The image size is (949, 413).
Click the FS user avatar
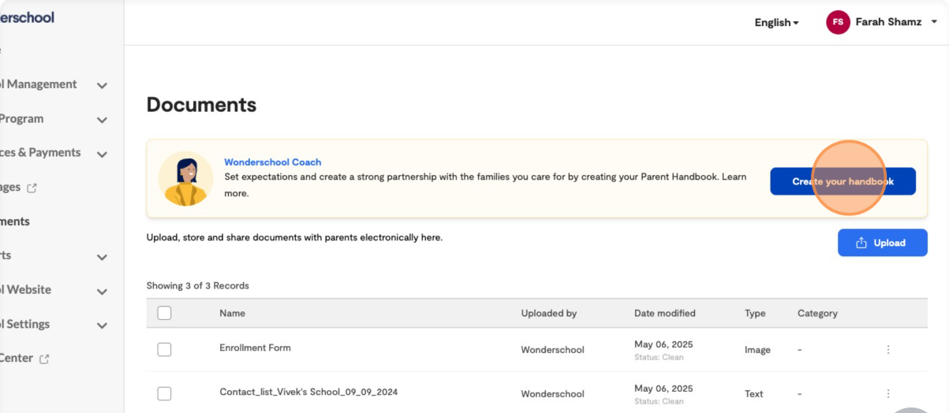tap(838, 22)
